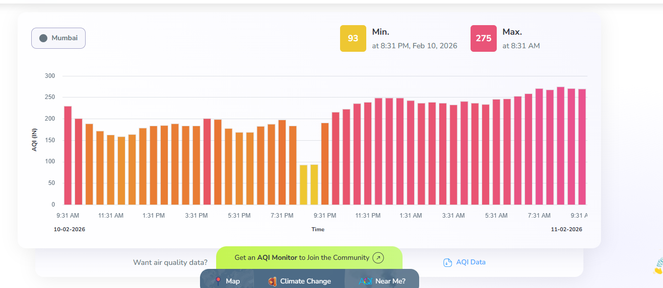This screenshot has width=663, height=288.
Task: Click the tallest pink bar at 8:31 AM
Action: pyautogui.click(x=560, y=146)
